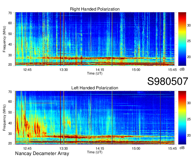
Task: Click the 30 dB tick on Right Handed colorbar
Action: point(189,25)
